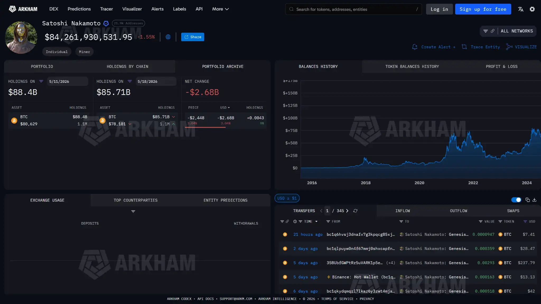Click the Create Alert bell icon
The height and width of the screenshot is (304, 541).
[415, 47]
